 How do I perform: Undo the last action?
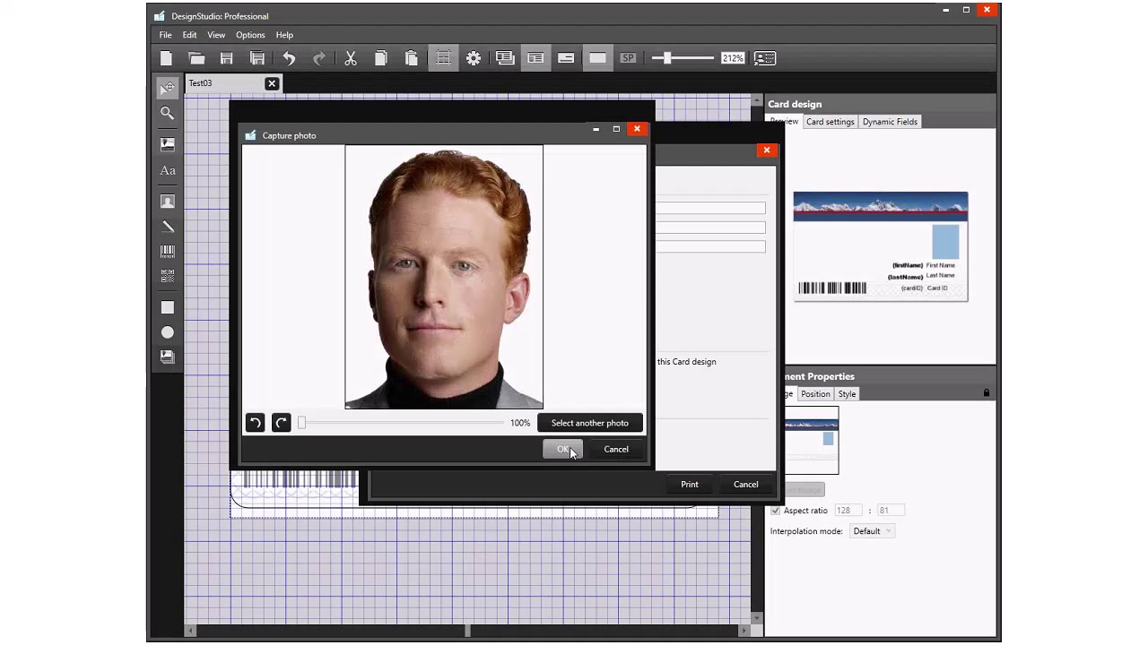tap(289, 58)
